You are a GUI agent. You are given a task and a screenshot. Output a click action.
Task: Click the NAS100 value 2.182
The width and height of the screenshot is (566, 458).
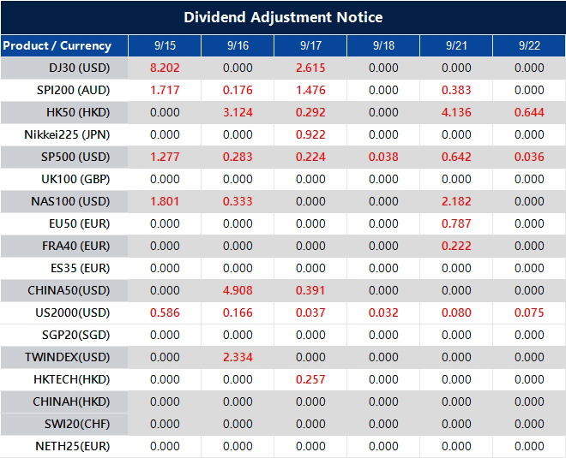[456, 201]
